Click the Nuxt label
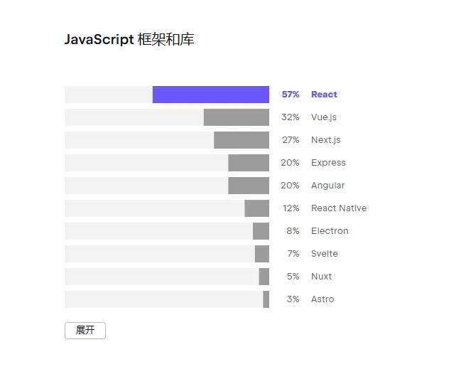 (x=321, y=277)
